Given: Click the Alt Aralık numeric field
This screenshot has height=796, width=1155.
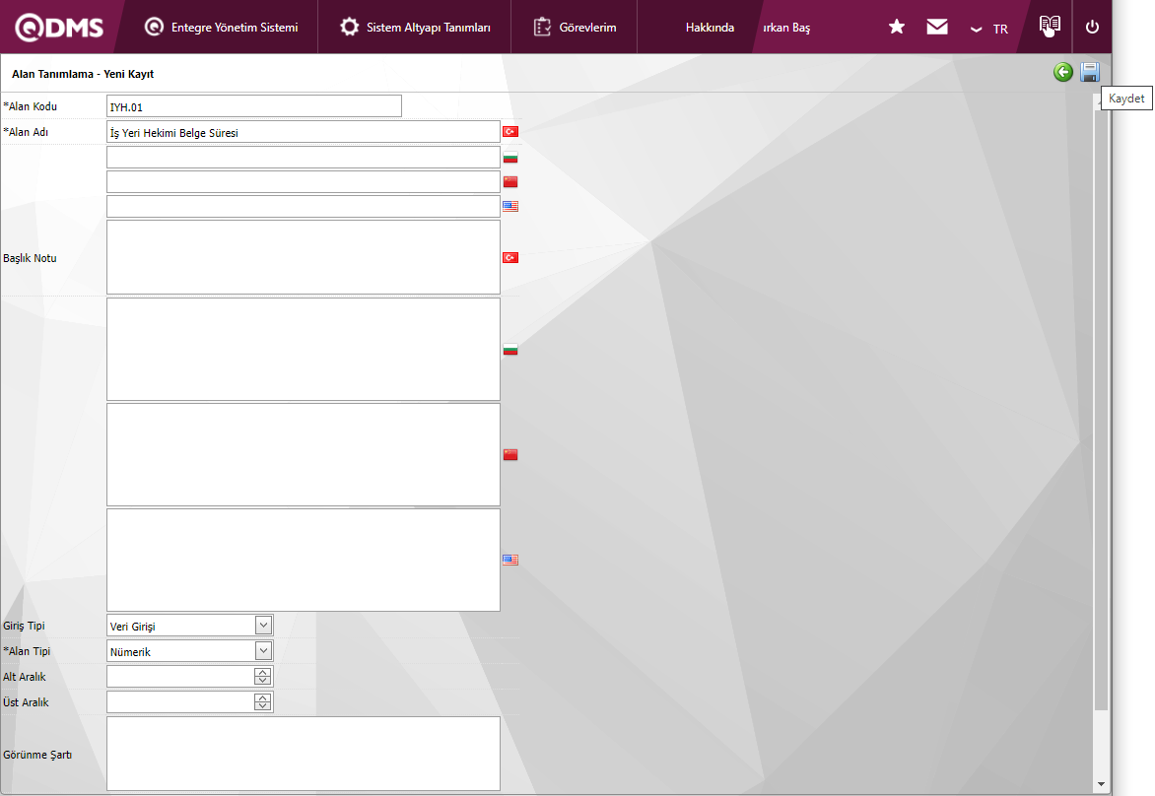Looking at the screenshot, I should (x=180, y=677).
